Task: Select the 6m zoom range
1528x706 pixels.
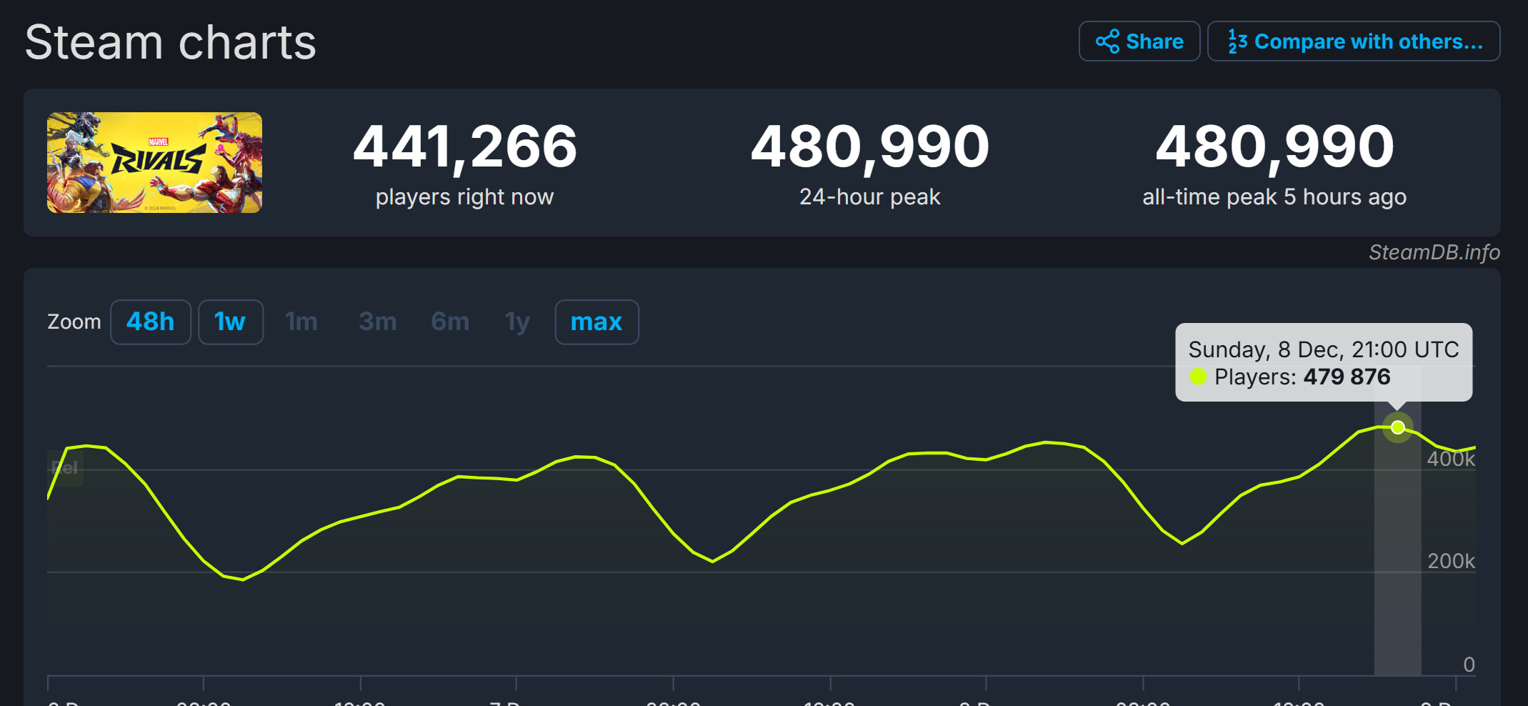Action: [449, 322]
